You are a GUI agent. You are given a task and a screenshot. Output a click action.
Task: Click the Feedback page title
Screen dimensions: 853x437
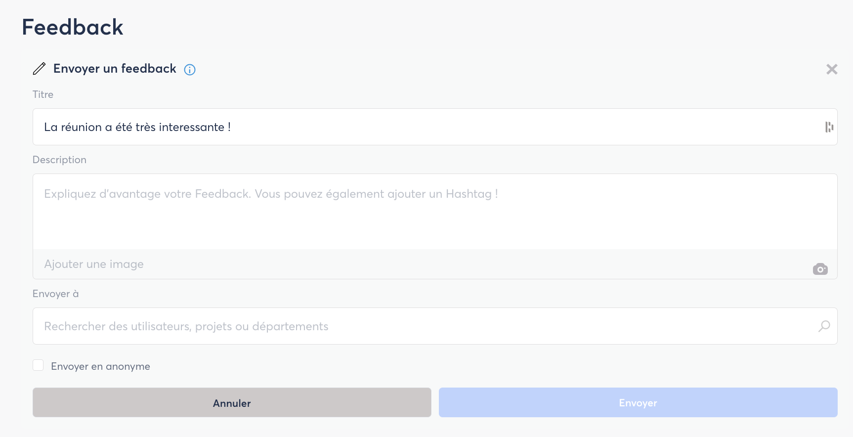point(73,27)
